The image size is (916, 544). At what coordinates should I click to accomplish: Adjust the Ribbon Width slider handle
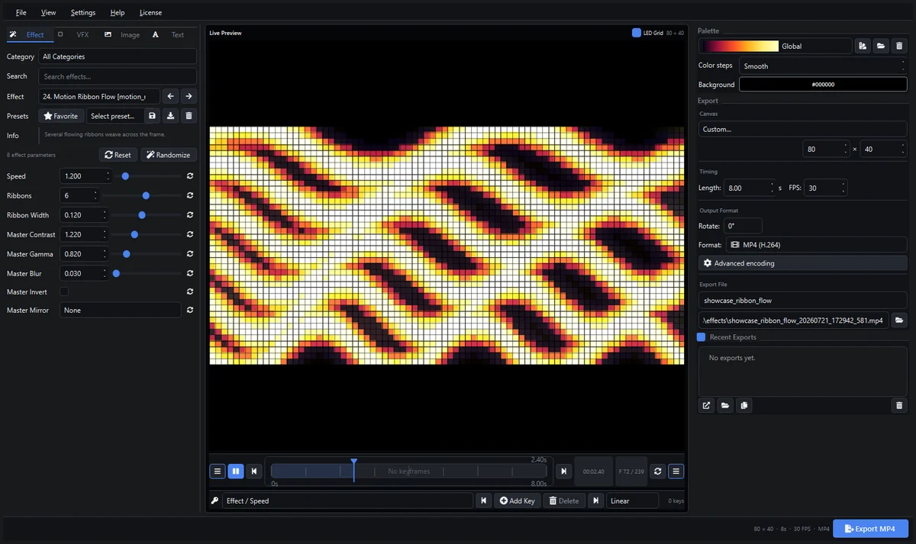click(142, 215)
